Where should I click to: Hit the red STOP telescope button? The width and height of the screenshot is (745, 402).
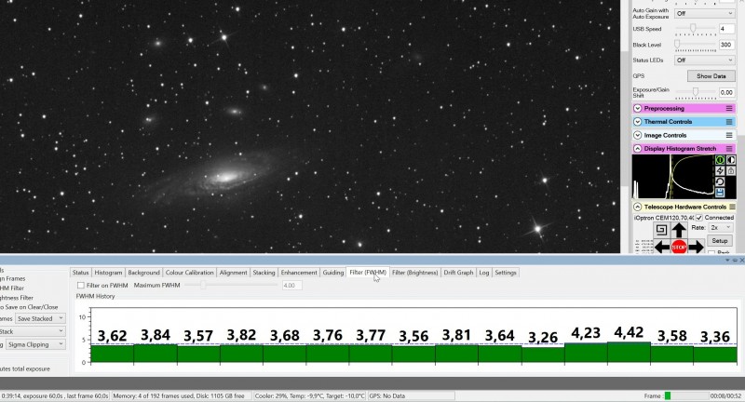point(679,248)
